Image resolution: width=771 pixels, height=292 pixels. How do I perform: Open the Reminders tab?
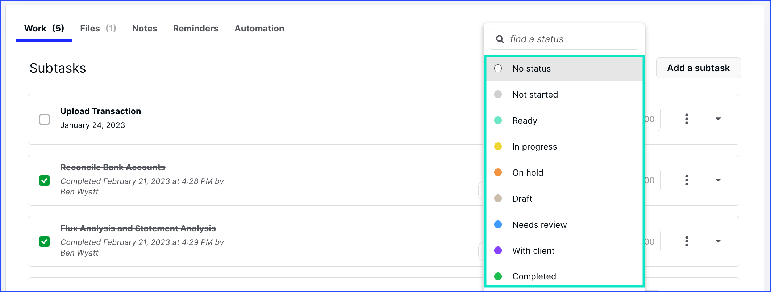pyautogui.click(x=196, y=29)
